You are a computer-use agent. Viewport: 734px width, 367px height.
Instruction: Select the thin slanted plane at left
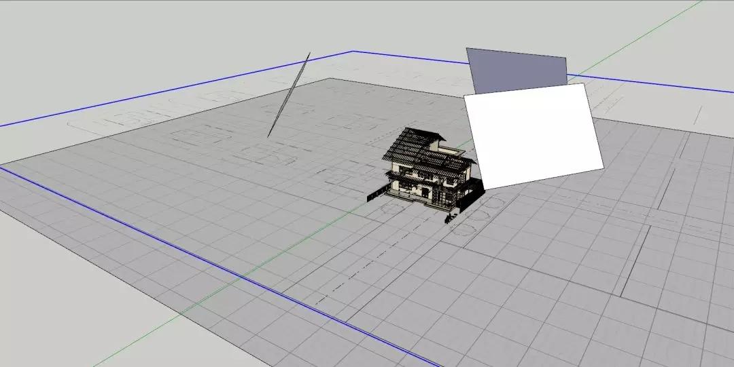point(288,95)
